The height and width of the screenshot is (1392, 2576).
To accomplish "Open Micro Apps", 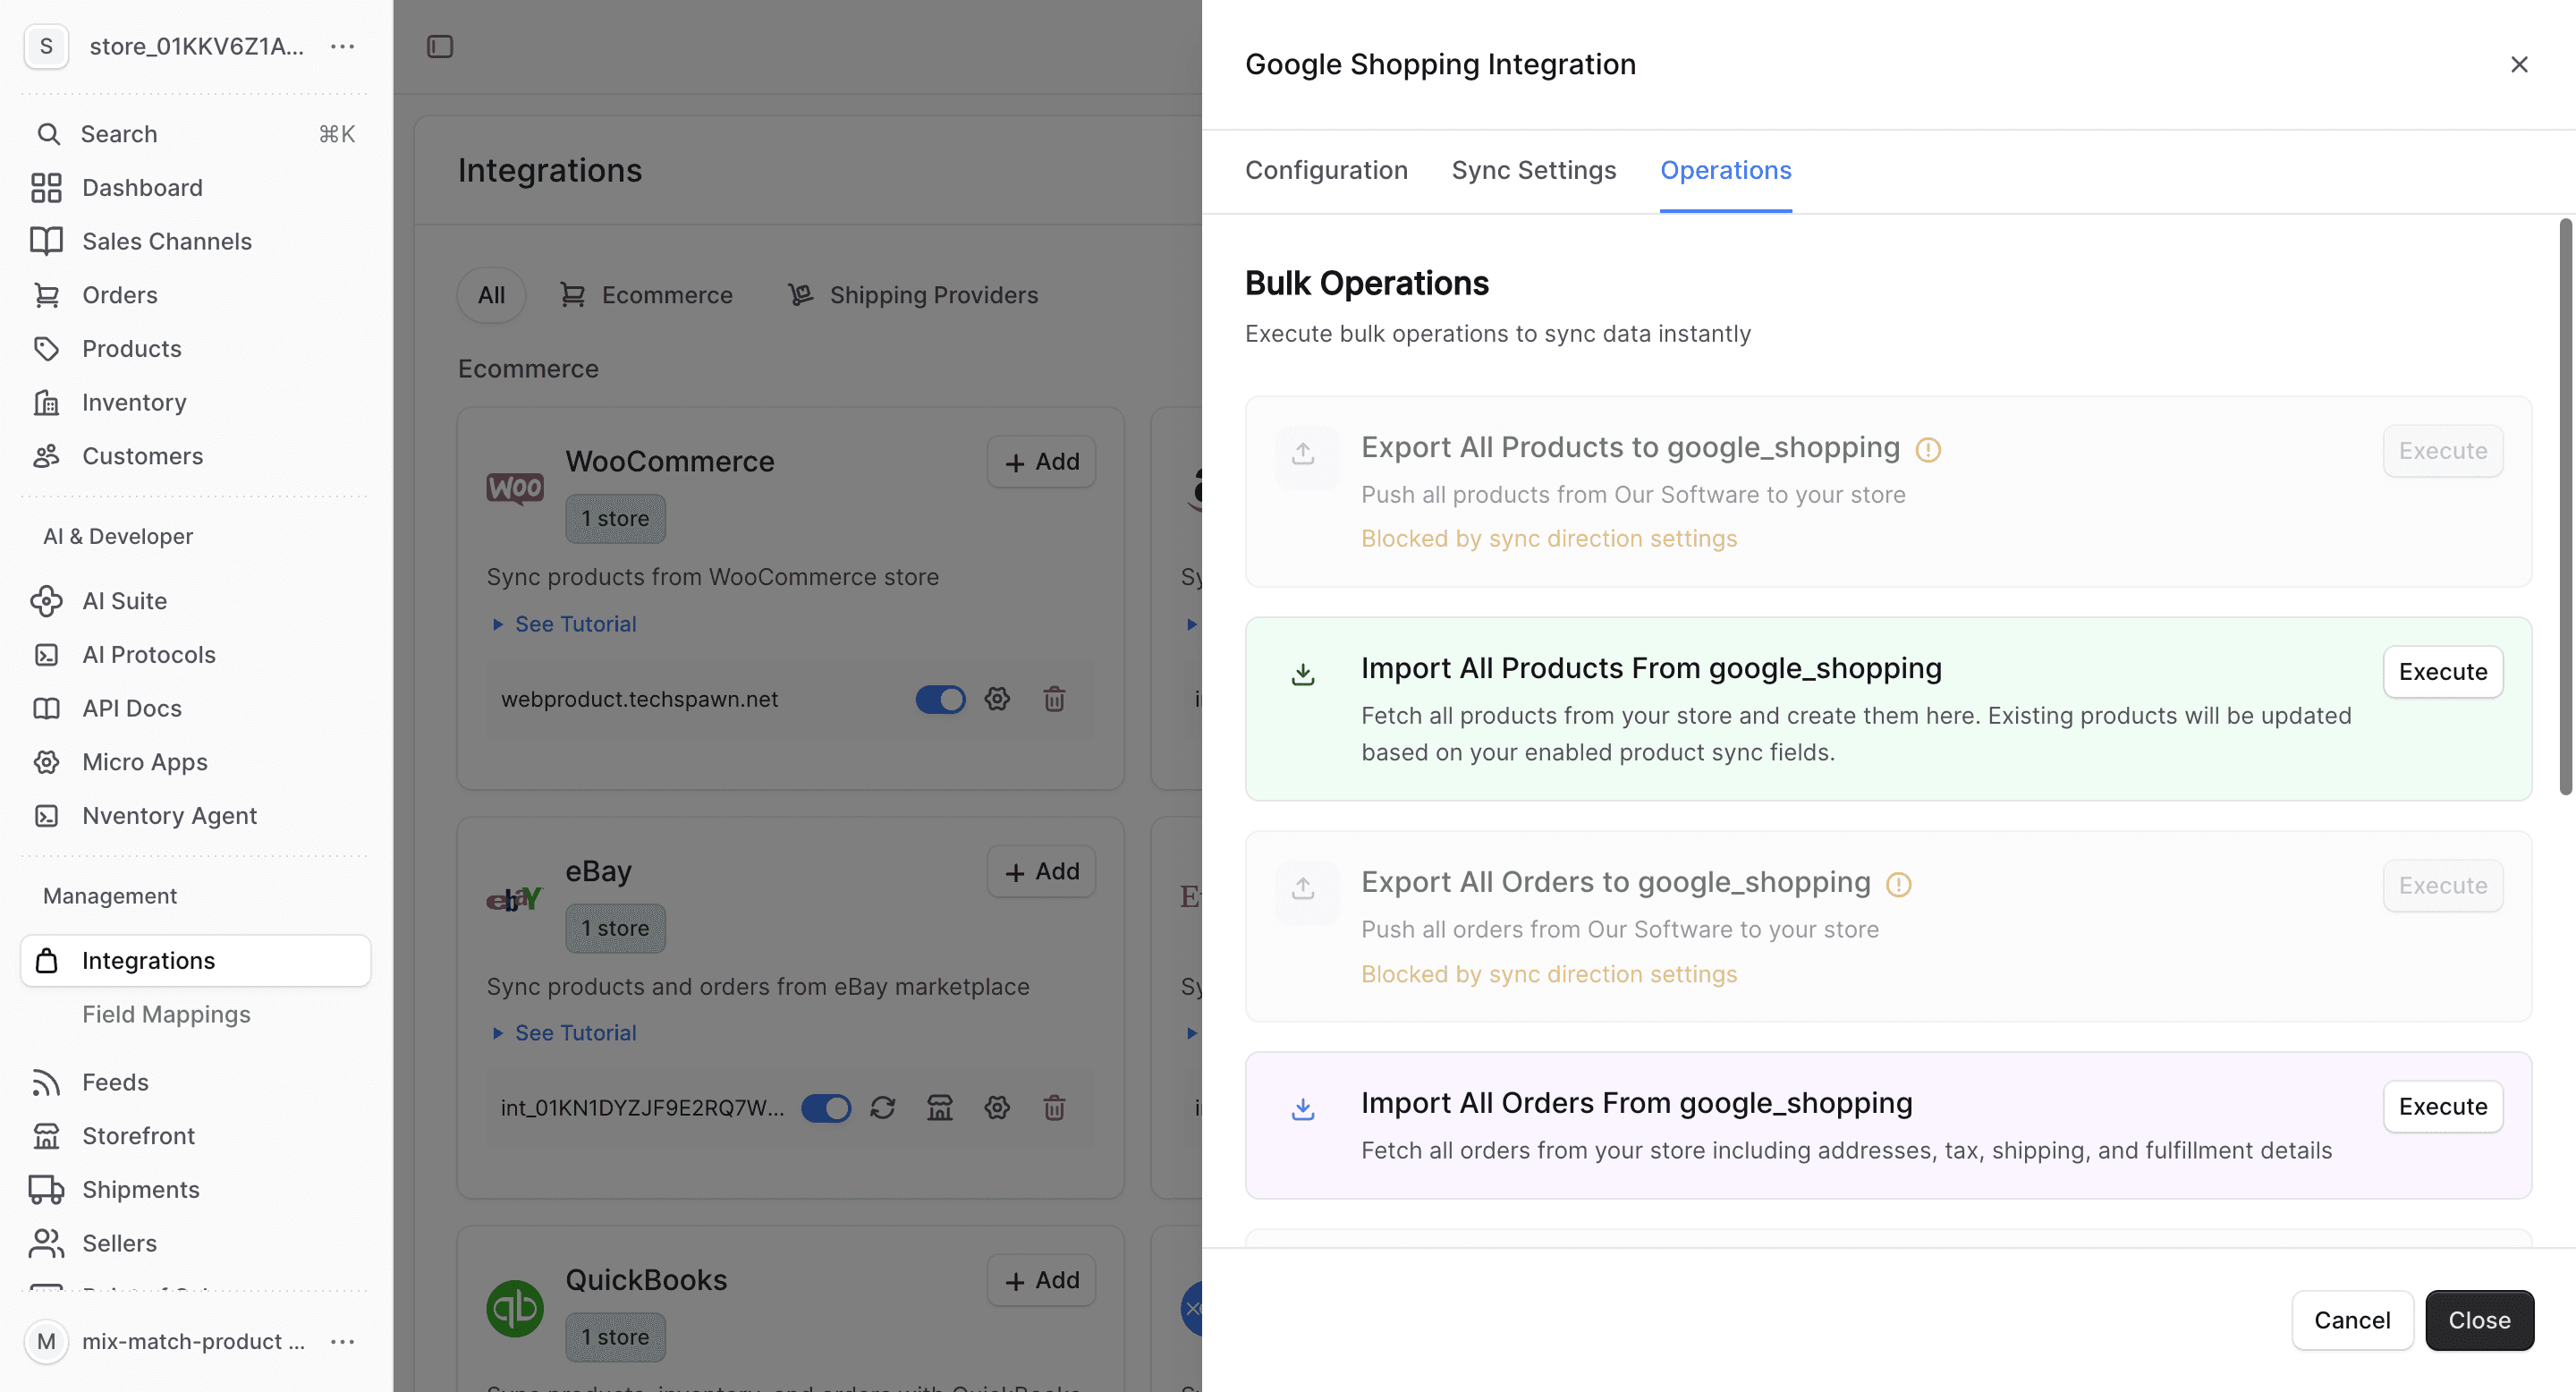I will 196,762.
